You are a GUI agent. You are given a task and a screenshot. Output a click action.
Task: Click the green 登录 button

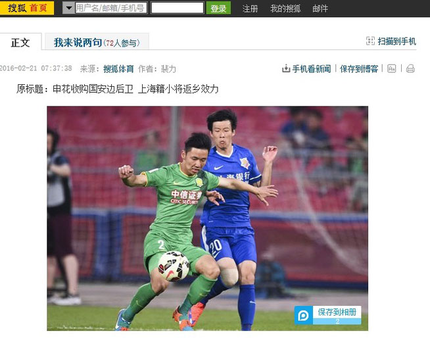218,8
